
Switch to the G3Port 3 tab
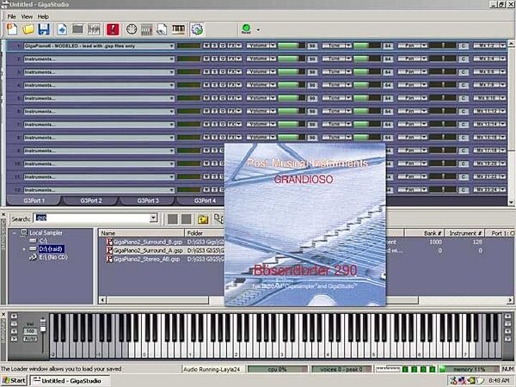pyautogui.click(x=148, y=200)
